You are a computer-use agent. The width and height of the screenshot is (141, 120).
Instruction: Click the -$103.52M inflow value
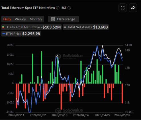51,27
